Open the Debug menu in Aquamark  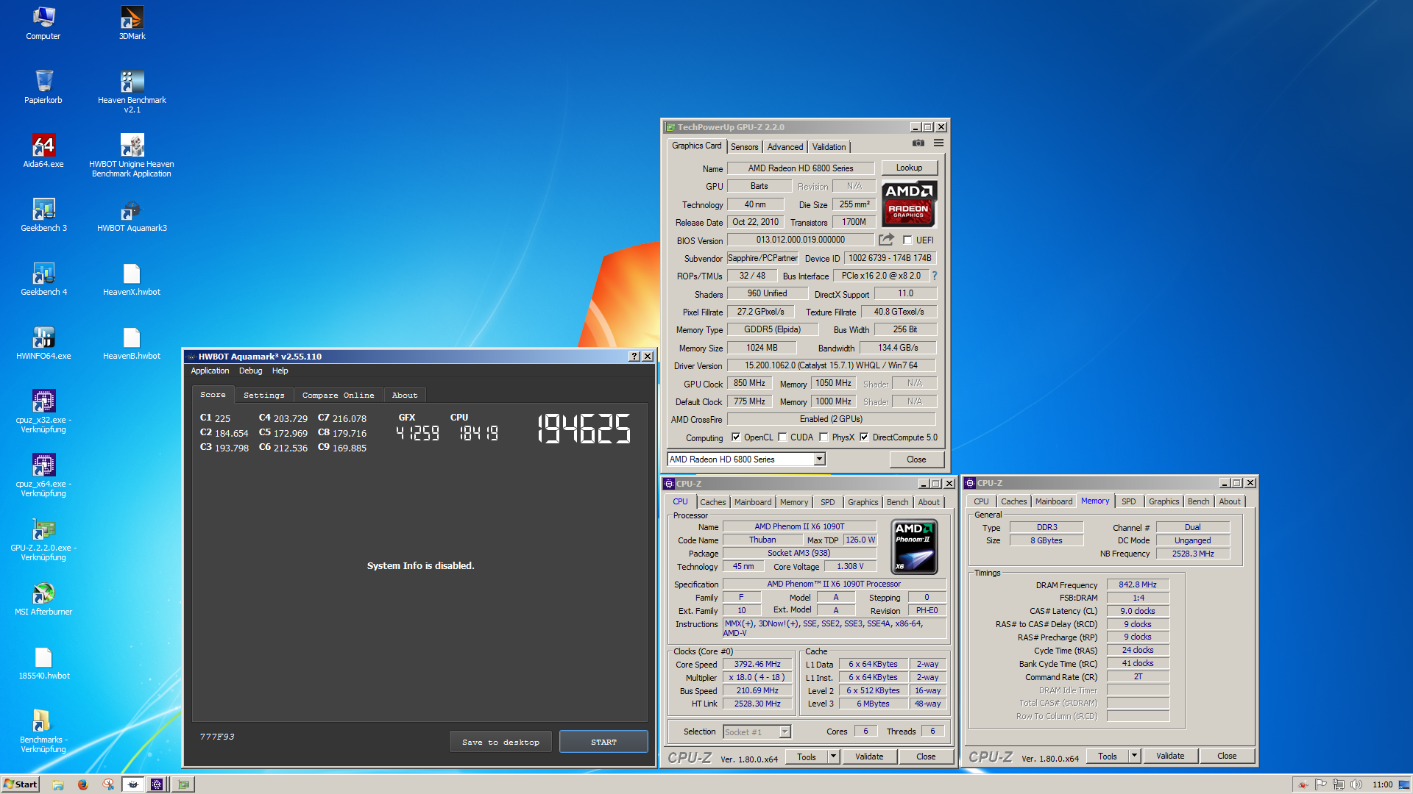click(250, 371)
